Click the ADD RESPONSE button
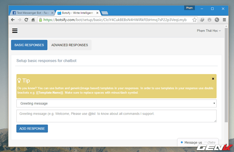Screen dimensions: 234x152 pos(32,129)
